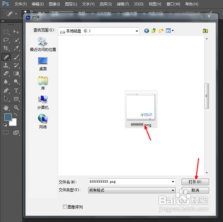Open the 图像(I) menu
This screenshot has width=223, height=222.
pos(54,4)
